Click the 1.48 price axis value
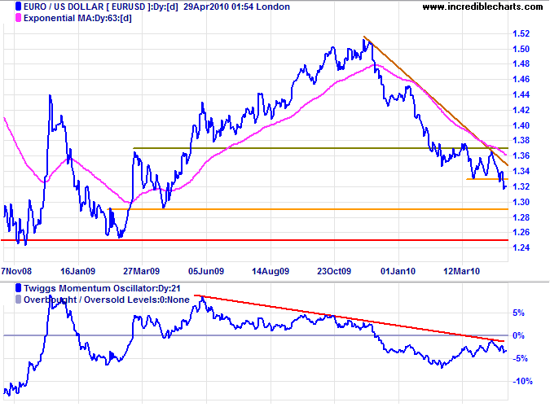 (x=521, y=63)
